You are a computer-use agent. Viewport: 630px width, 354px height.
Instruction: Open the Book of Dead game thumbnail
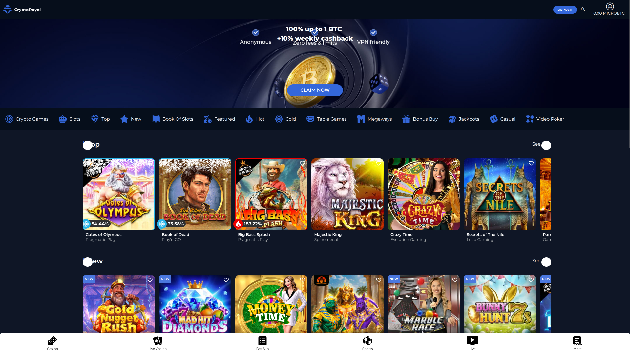point(195,194)
